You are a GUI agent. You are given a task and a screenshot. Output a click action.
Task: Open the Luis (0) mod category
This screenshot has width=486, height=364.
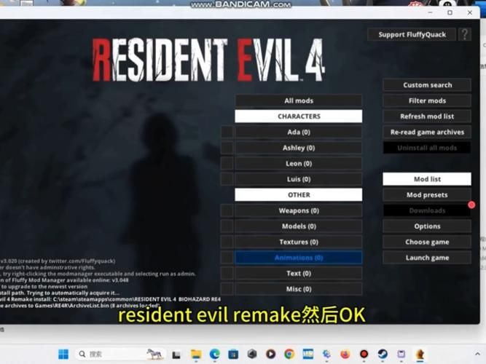pyautogui.click(x=299, y=179)
